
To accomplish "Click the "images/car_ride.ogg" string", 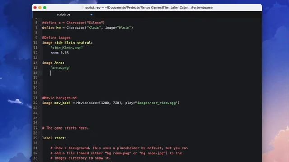I will click(157, 103).
